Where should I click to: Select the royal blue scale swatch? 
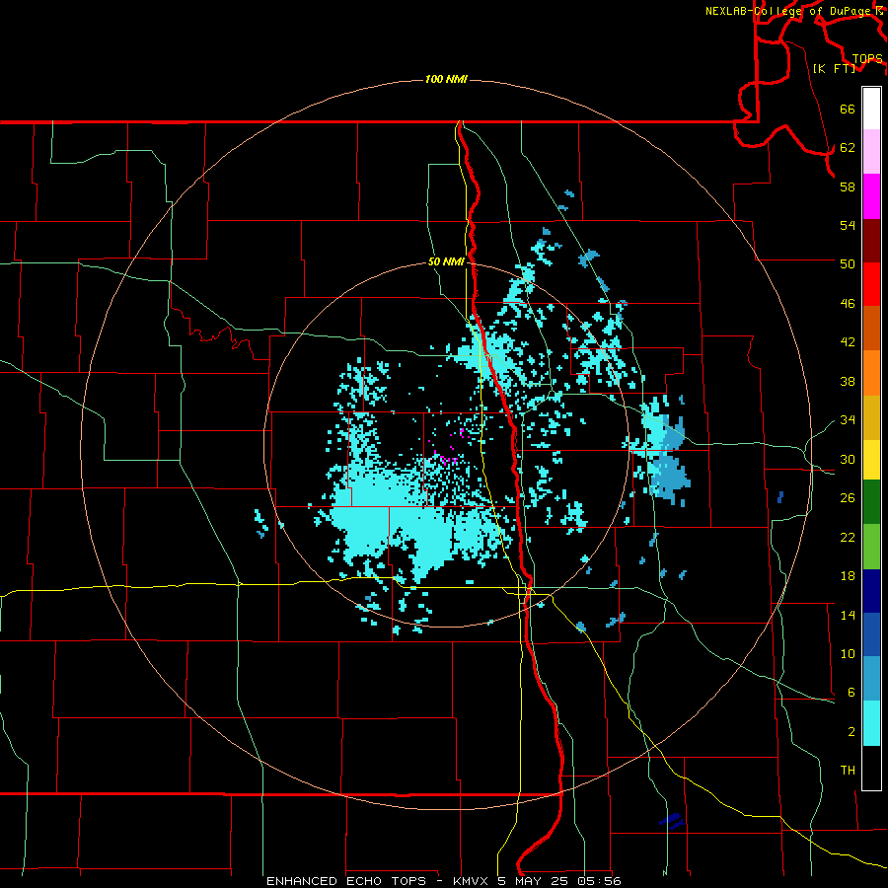(x=871, y=634)
